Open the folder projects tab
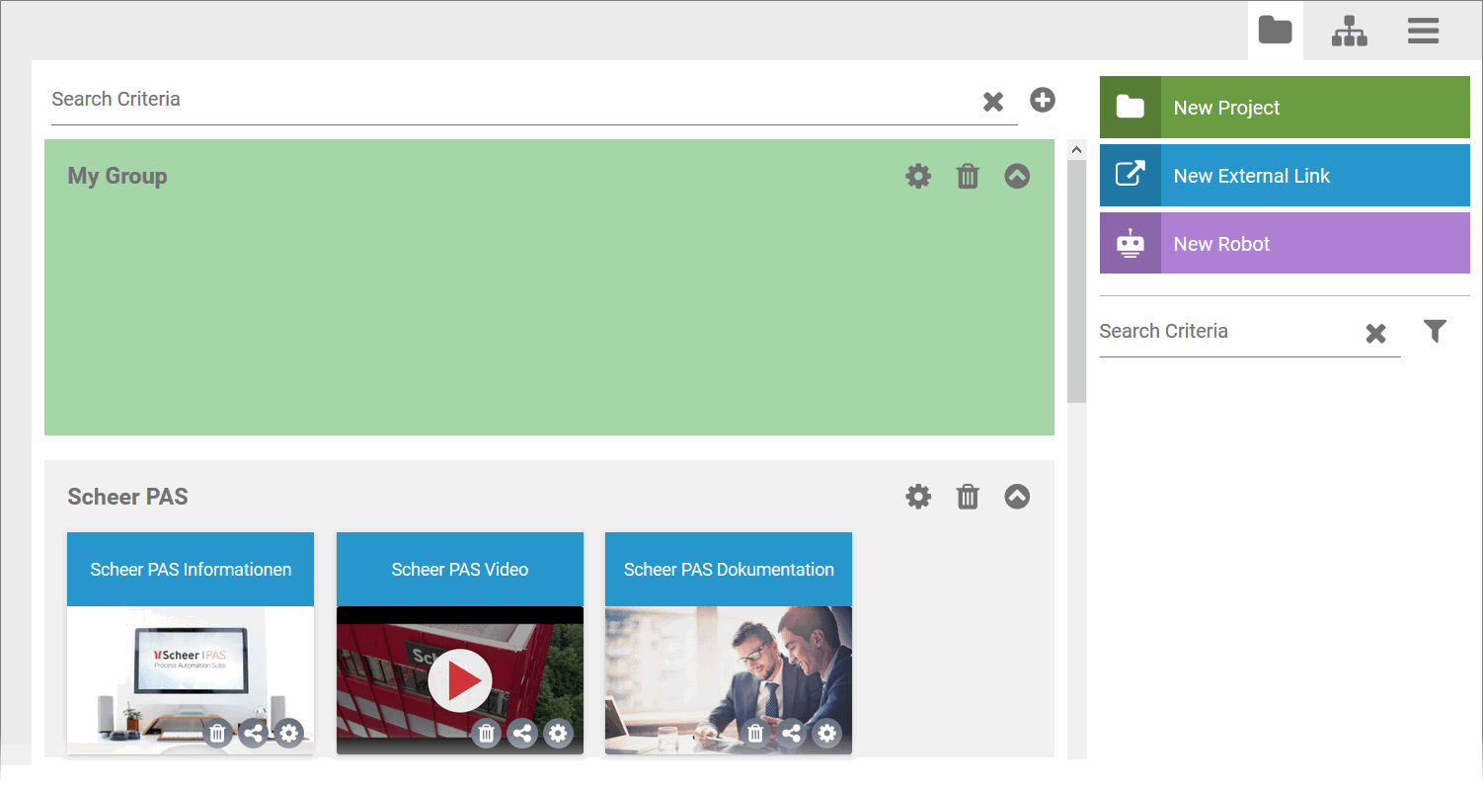This screenshot has width=1483, height=785. click(1275, 31)
